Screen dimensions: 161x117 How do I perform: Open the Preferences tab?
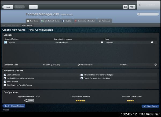(x=105, y=21)
